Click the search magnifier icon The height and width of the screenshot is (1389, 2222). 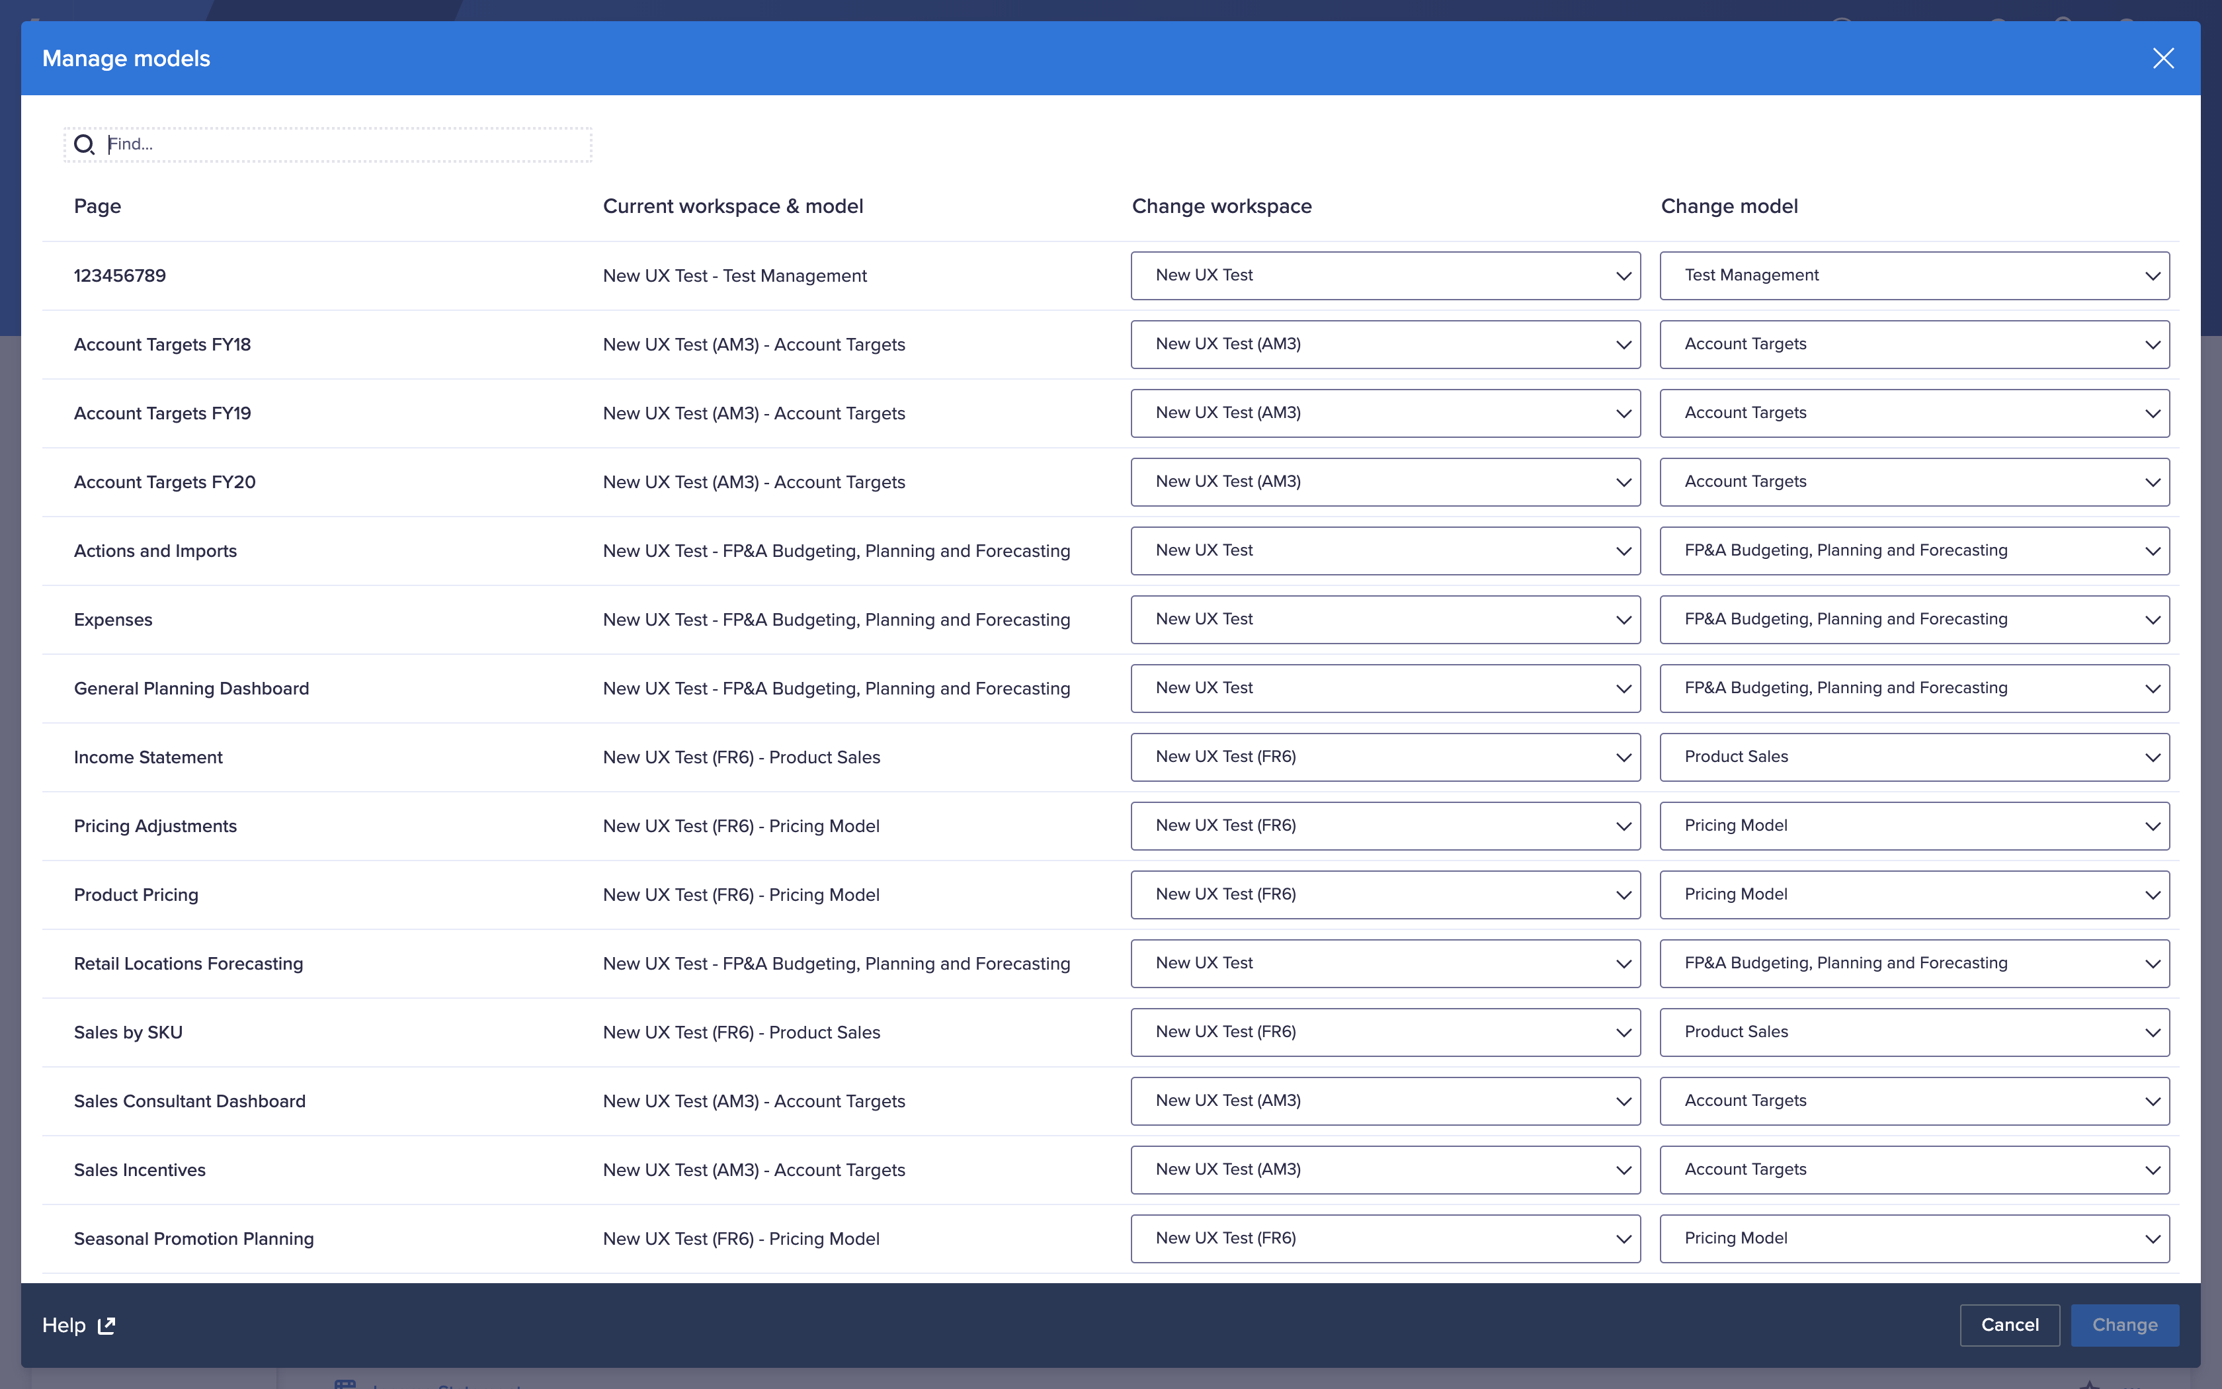[85, 144]
